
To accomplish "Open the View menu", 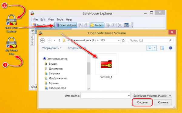I will 51,19.
